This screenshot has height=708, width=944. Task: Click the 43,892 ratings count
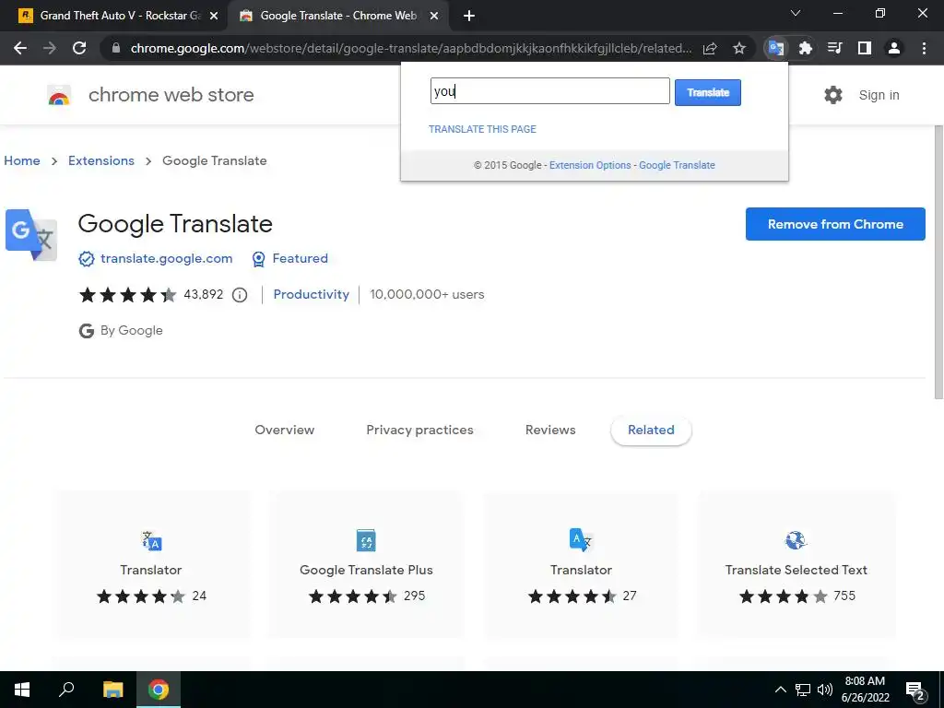204,294
